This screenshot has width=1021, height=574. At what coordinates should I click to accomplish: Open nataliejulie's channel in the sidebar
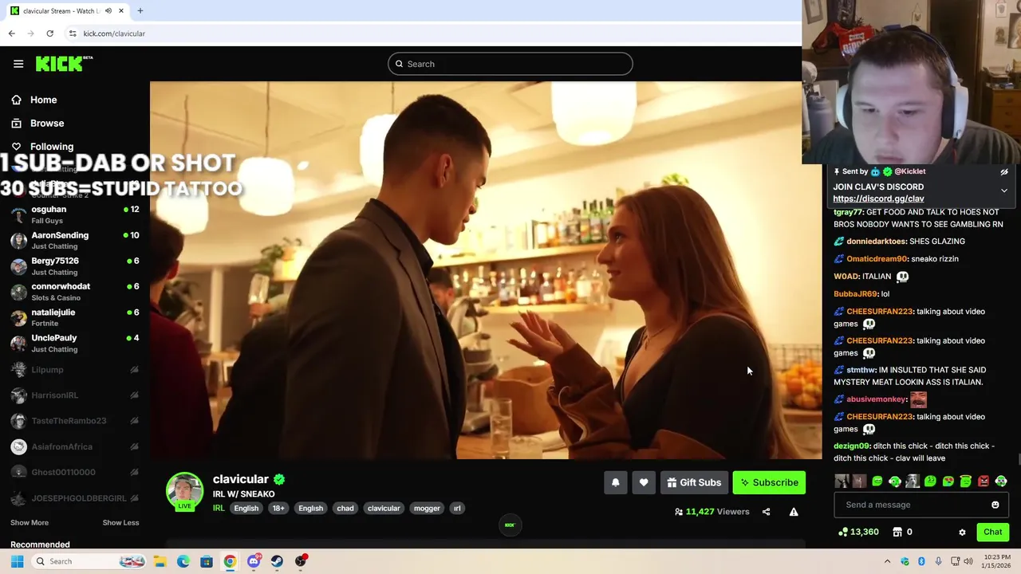pyautogui.click(x=75, y=317)
